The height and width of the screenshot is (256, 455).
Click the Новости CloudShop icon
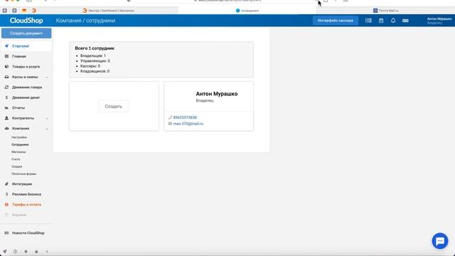[6, 233]
